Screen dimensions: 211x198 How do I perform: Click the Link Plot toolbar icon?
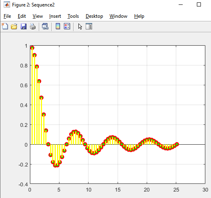45,26
